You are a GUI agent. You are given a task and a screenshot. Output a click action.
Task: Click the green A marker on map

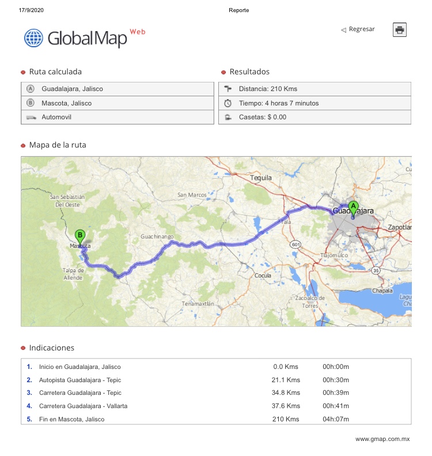coord(354,206)
